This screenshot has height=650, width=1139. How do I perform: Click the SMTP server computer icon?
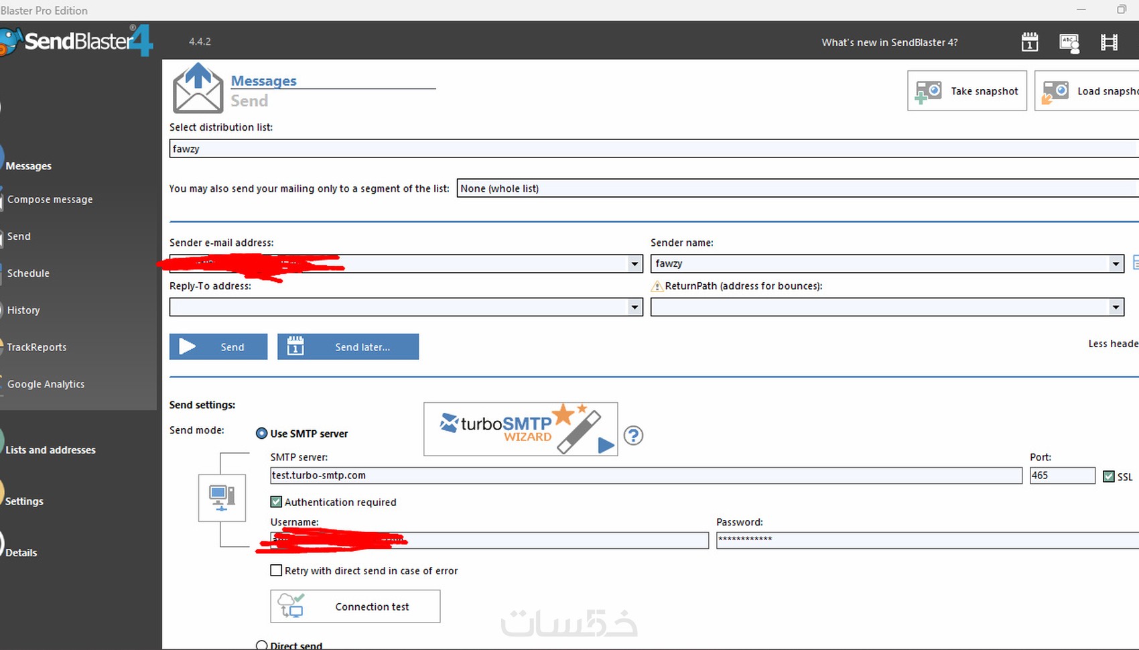click(222, 498)
